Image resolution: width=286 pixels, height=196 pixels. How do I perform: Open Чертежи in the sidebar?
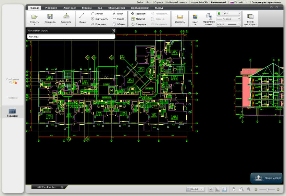pos(13,98)
